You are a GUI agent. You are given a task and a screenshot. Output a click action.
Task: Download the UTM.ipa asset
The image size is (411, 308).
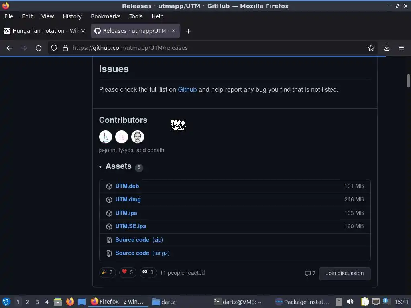[126, 213]
